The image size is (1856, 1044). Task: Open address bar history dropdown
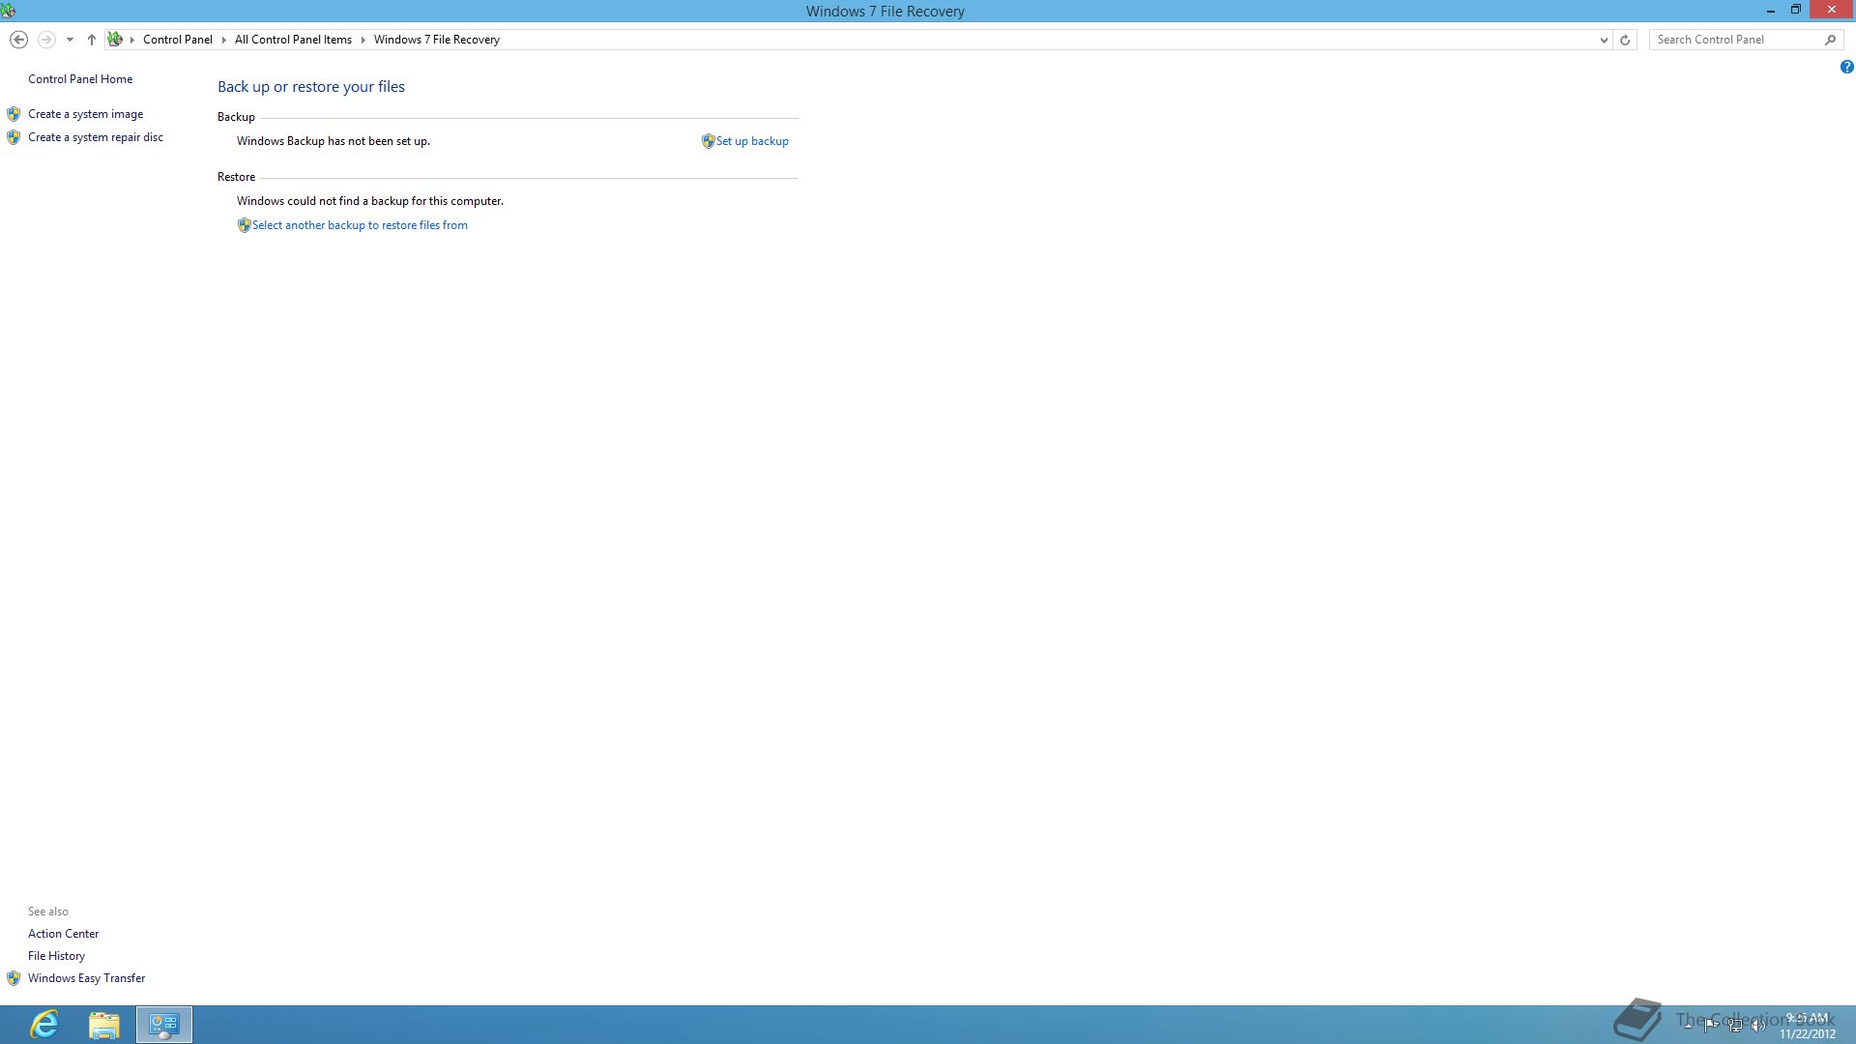pyautogui.click(x=1604, y=40)
